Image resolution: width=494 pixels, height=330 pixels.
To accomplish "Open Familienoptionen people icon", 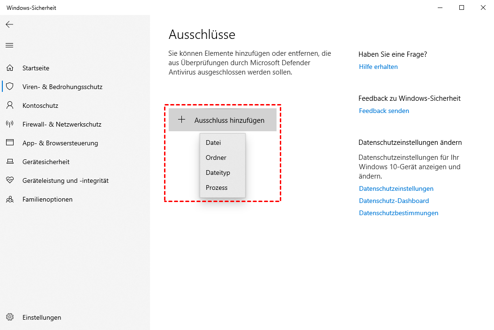I will coord(10,199).
